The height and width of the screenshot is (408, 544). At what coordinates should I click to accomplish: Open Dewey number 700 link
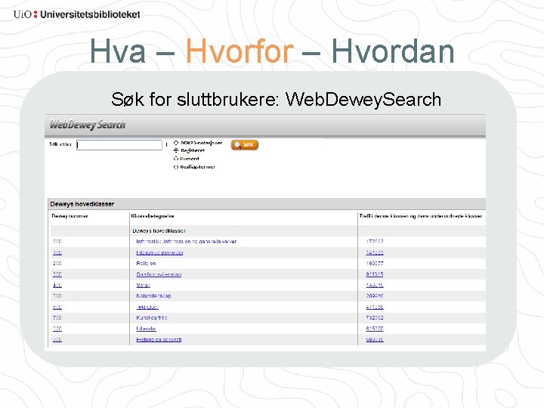coord(57,318)
